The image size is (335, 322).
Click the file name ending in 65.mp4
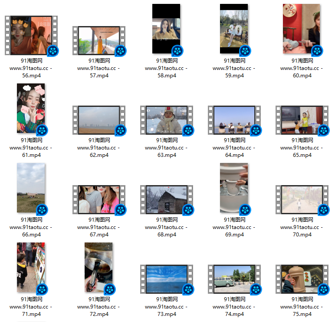(x=302, y=148)
